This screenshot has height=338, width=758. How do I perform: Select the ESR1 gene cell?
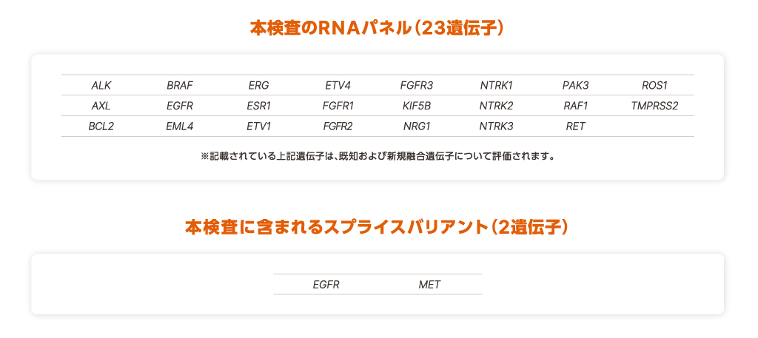[259, 106]
